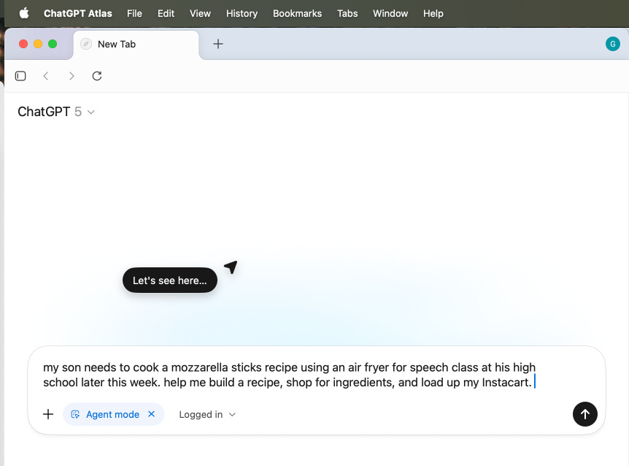
Task: Open the View menu
Action: (x=200, y=13)
